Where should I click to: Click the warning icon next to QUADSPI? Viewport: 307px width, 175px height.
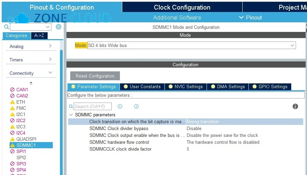pos(12,139)
